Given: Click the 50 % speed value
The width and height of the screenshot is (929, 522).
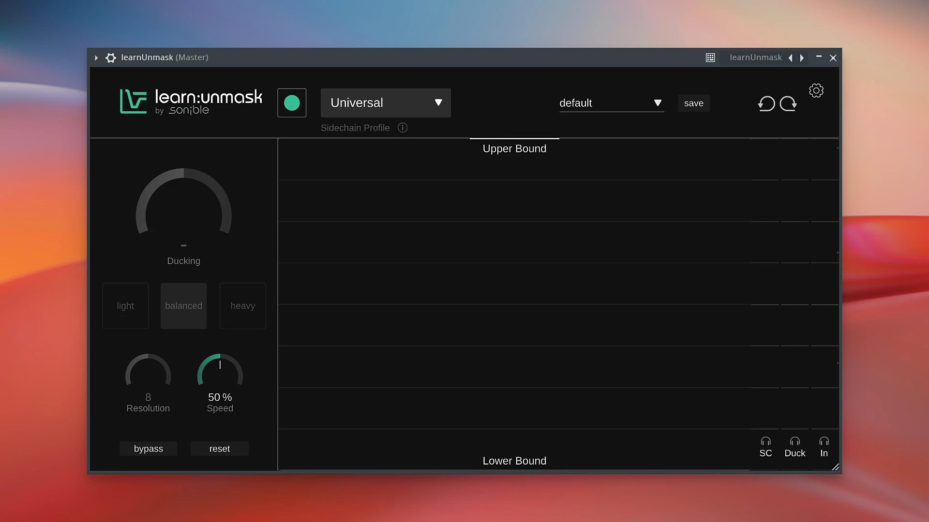Looking at the screenshot, I should (x=220, y=397).
